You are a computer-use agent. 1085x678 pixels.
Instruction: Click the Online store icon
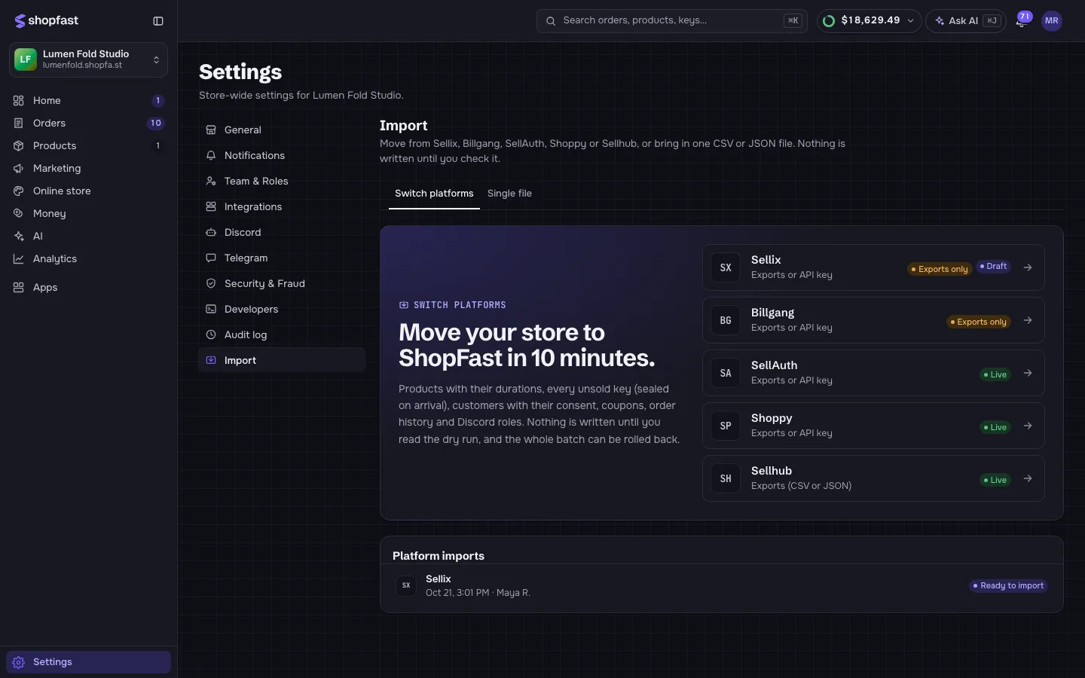click(19, 191)
